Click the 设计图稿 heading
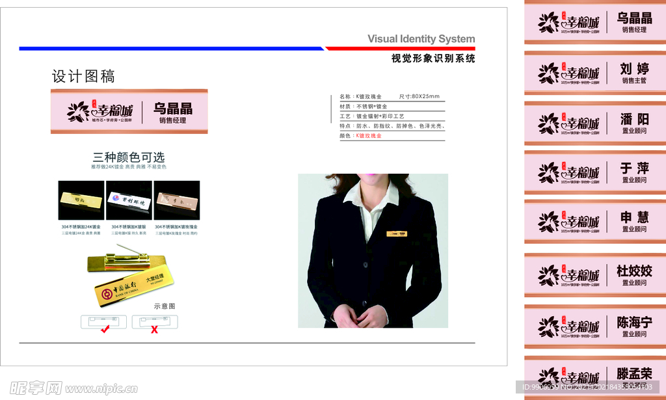The width and height of the screenshot is (666, 400). click(83, 77)
